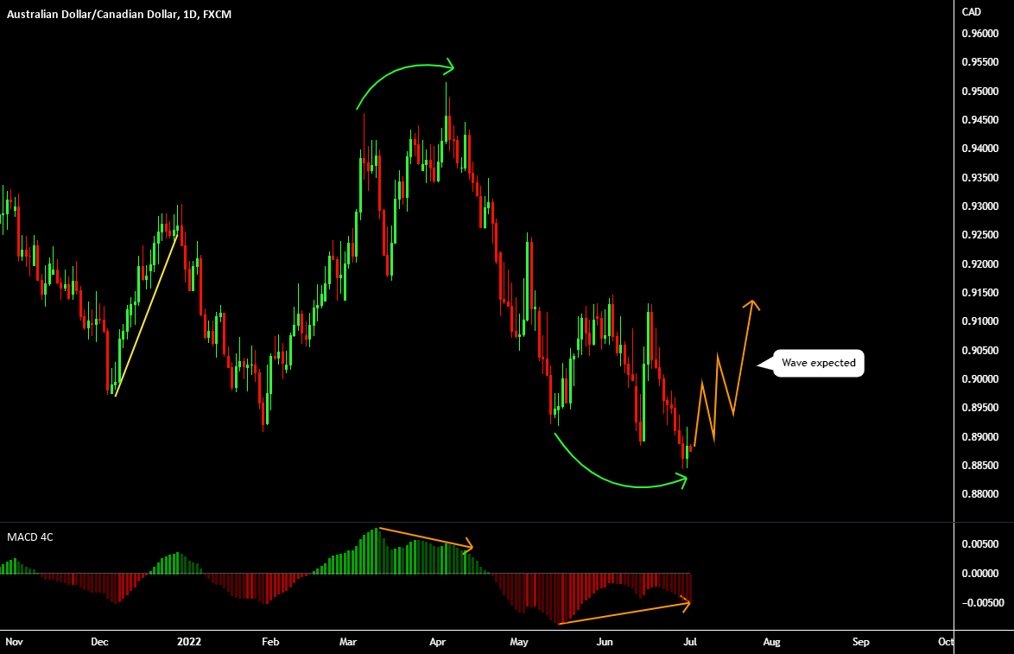Click the 0.92000 price axis label
Viewport: 1014px width, 654px height.
[980, 264]
